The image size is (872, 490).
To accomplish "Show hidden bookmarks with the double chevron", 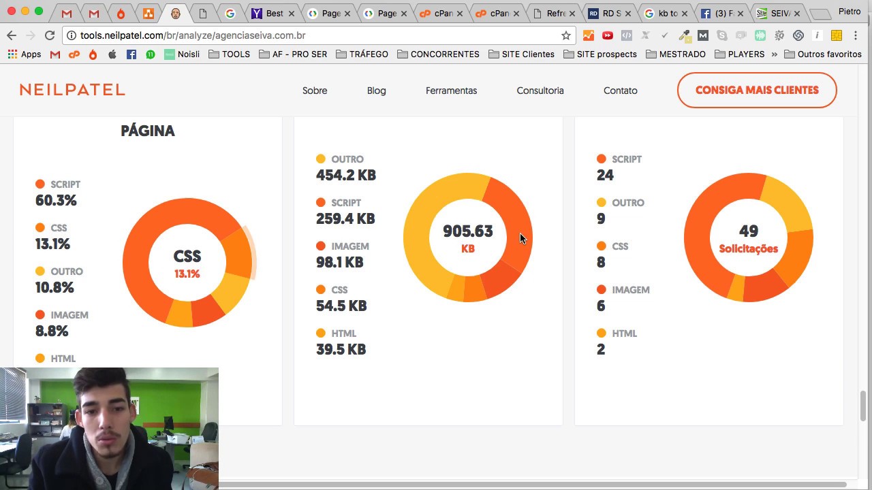I will click(x=775, y=54).
